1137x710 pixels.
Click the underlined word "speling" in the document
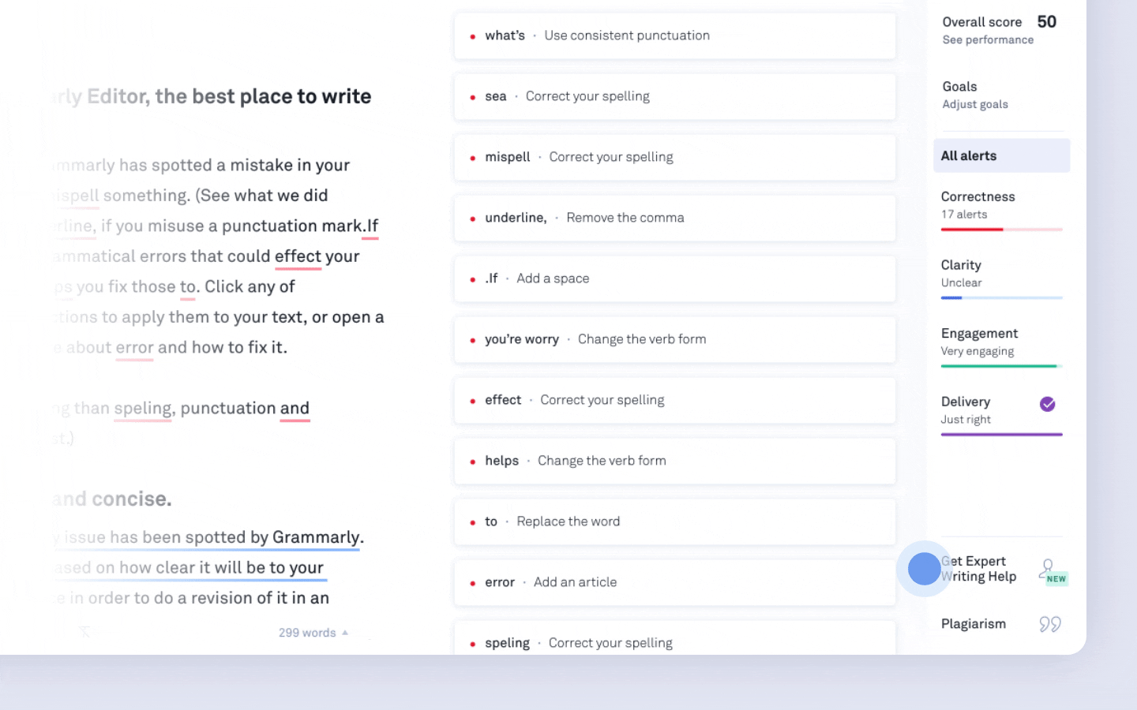[142, 409]
